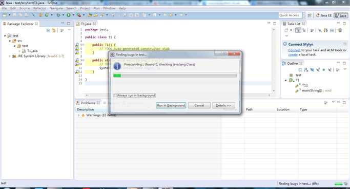Toggle Hide Fields icon in Outline
350x189 pixels.
(x=312, y=70)
